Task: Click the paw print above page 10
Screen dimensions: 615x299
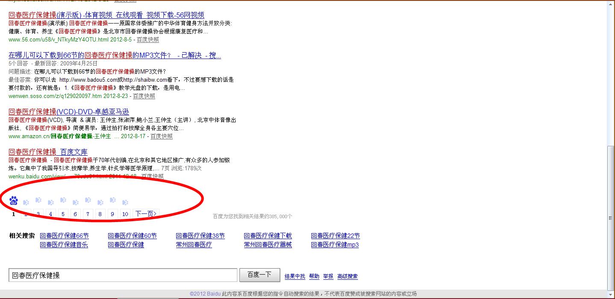Action: point(125,202)
